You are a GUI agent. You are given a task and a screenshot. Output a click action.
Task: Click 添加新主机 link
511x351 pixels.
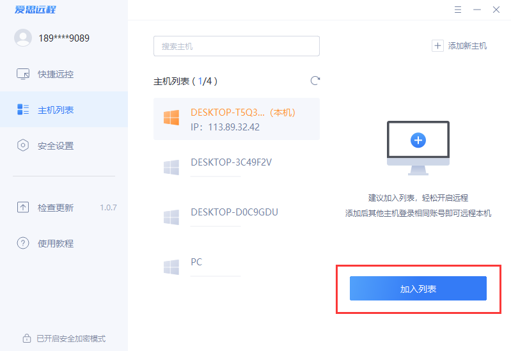point(468,45)
